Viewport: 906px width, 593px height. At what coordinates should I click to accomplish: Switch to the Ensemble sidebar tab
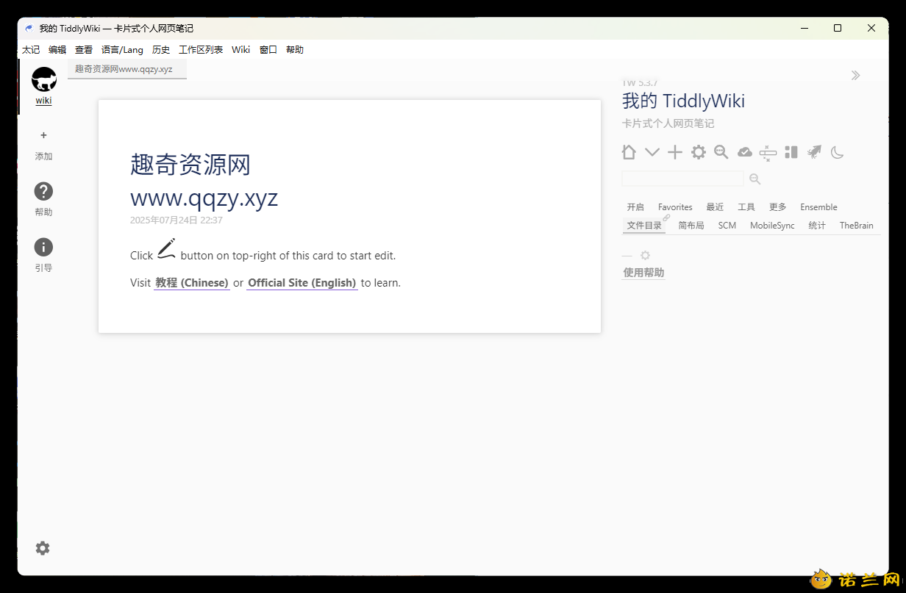[x=818, y=207]
